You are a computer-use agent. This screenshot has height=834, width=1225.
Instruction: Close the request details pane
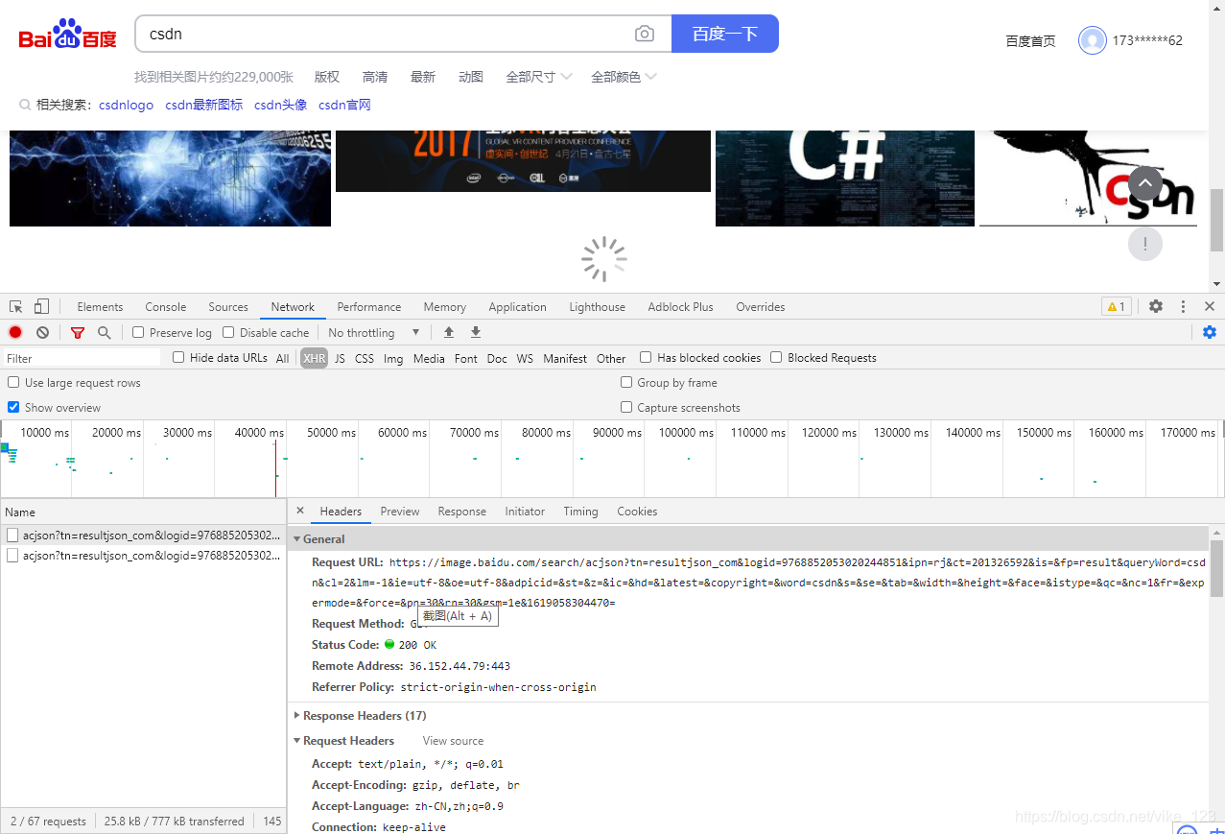click(300, 511)
